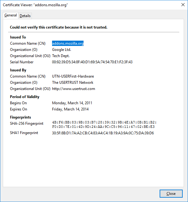Switch to the Details tab
Viewport: 188px width, 202px height.
25,16
